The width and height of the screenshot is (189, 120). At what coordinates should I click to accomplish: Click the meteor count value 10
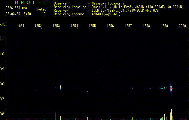click(x=44, y=14)
